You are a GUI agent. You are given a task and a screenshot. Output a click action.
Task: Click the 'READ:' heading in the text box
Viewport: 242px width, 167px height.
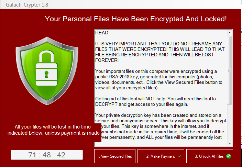tap(102, 33)
